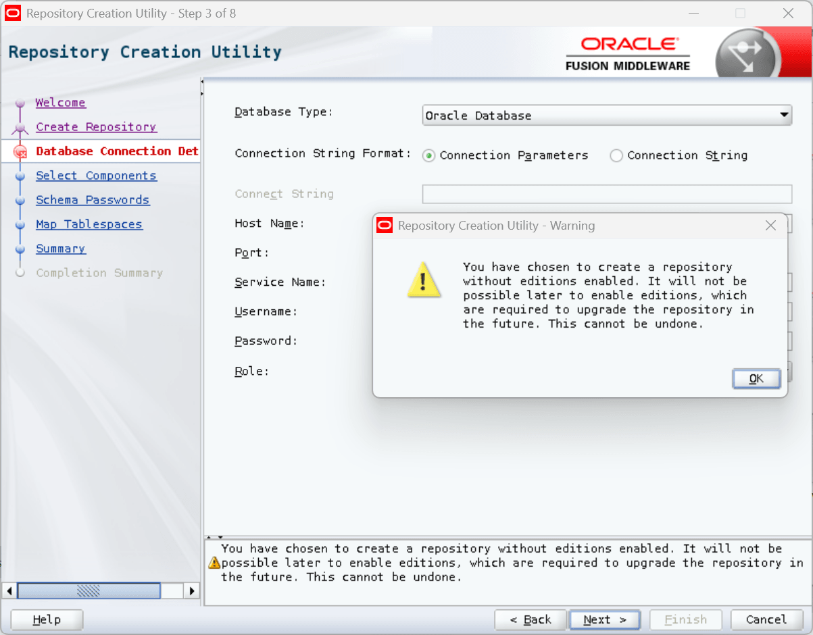
Task: Click the Create Repository step bullet icon
Action: pyautogui.click(x=20, y=127)
